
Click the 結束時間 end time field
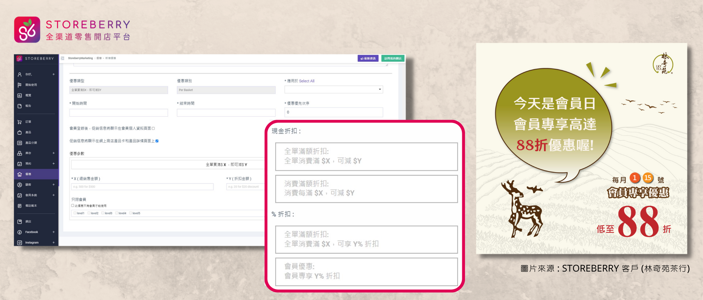click(226, 113)
